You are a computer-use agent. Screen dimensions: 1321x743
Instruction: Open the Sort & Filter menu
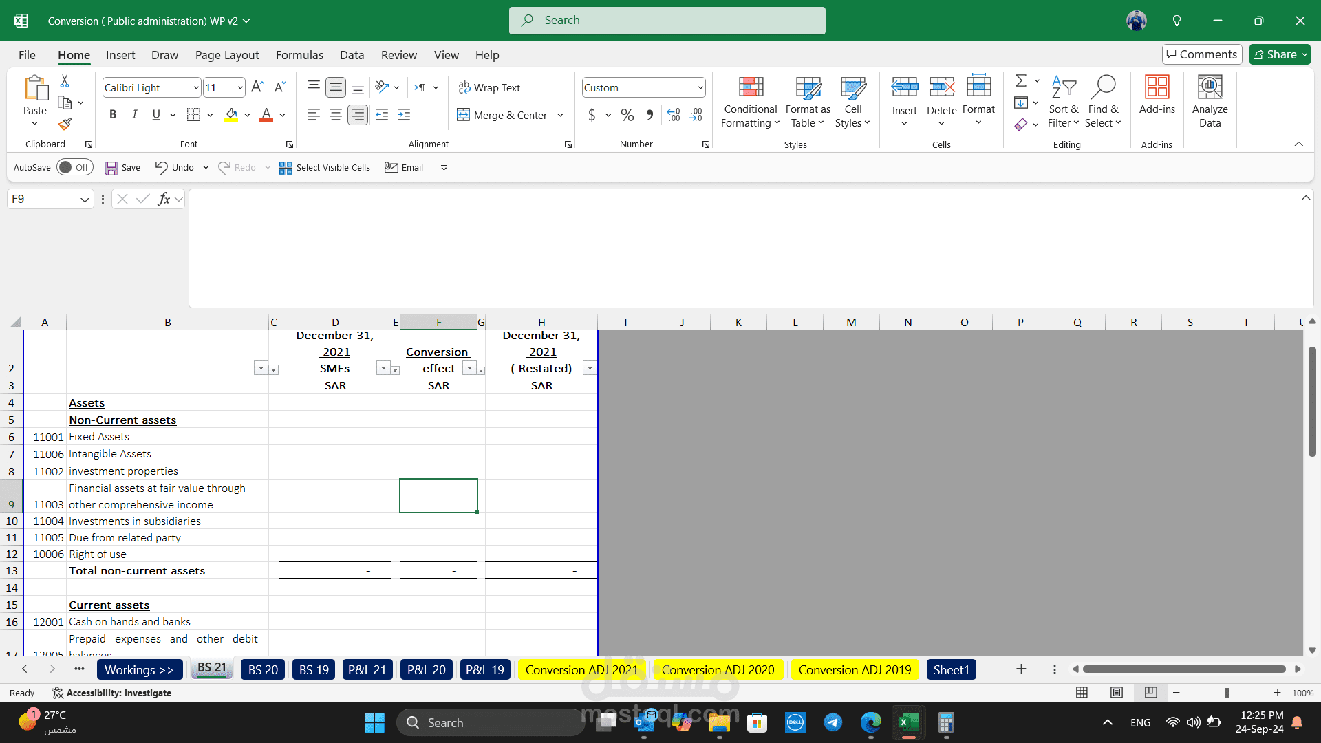(x=1063, y=101)
